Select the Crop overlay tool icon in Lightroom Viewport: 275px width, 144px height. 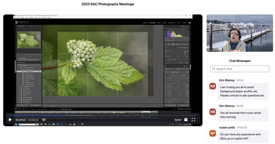[173, 44]
